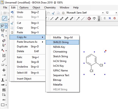This screenshot has height=109, width=118.
Task: Open the zoom tool dropdown arrow
Action: (6, 36)
